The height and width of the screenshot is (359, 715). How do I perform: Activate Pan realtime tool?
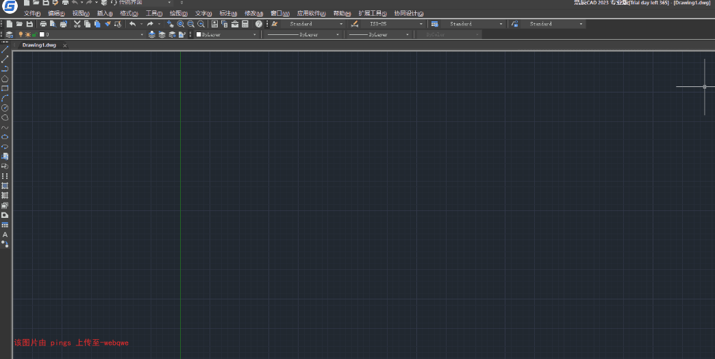170,24
